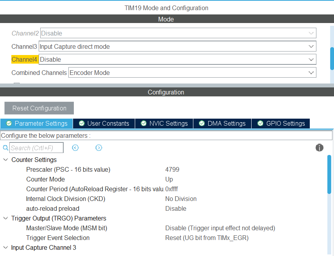Collapse Trigger Output (TRGO) Parameters group
Viewport: 334px width, 256px height.
click(5, 218)
